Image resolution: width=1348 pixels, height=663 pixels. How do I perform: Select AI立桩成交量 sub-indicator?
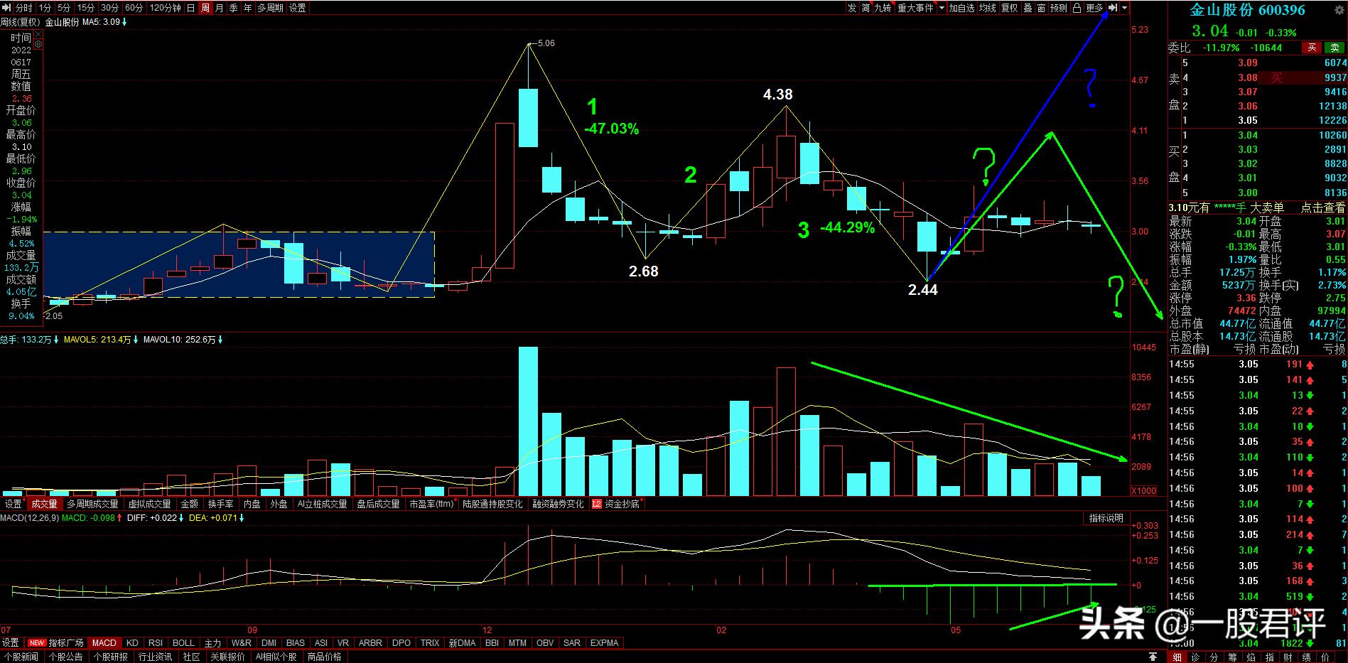coord(322,504)
